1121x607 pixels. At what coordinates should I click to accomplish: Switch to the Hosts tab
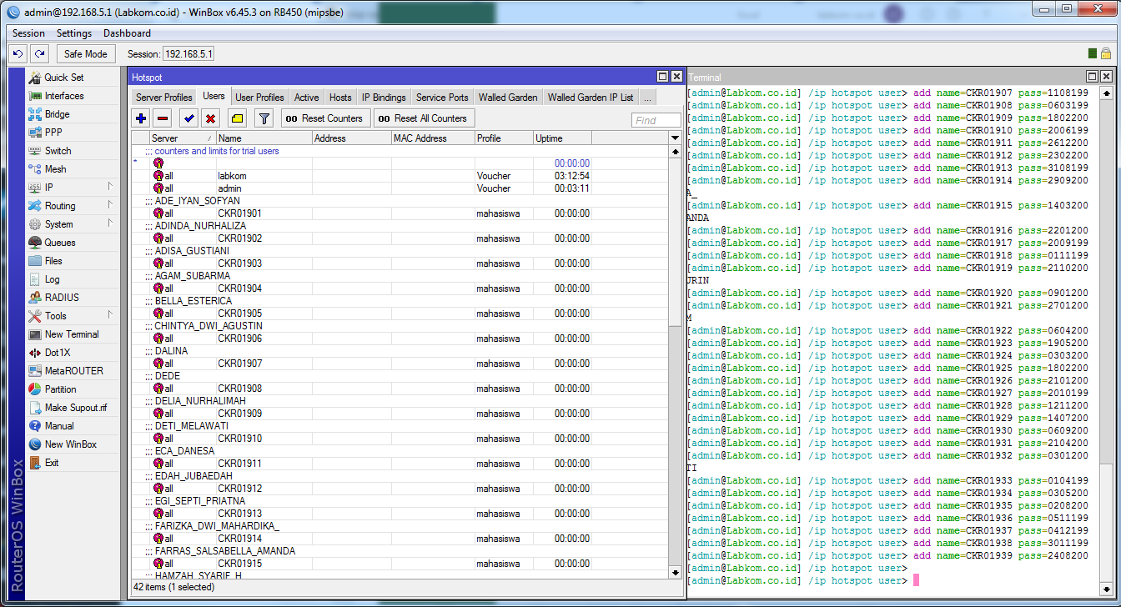tap(340, 98)
